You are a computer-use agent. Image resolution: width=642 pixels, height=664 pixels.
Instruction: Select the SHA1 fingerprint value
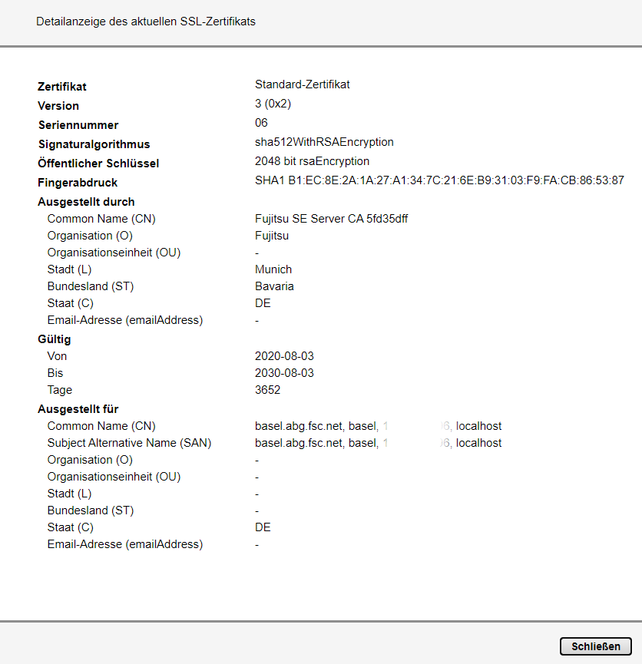(439, 180)
